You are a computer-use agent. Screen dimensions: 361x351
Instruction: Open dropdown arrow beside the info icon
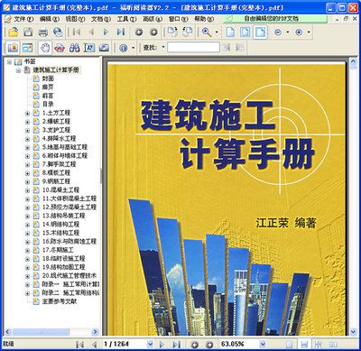click(133, 48)
